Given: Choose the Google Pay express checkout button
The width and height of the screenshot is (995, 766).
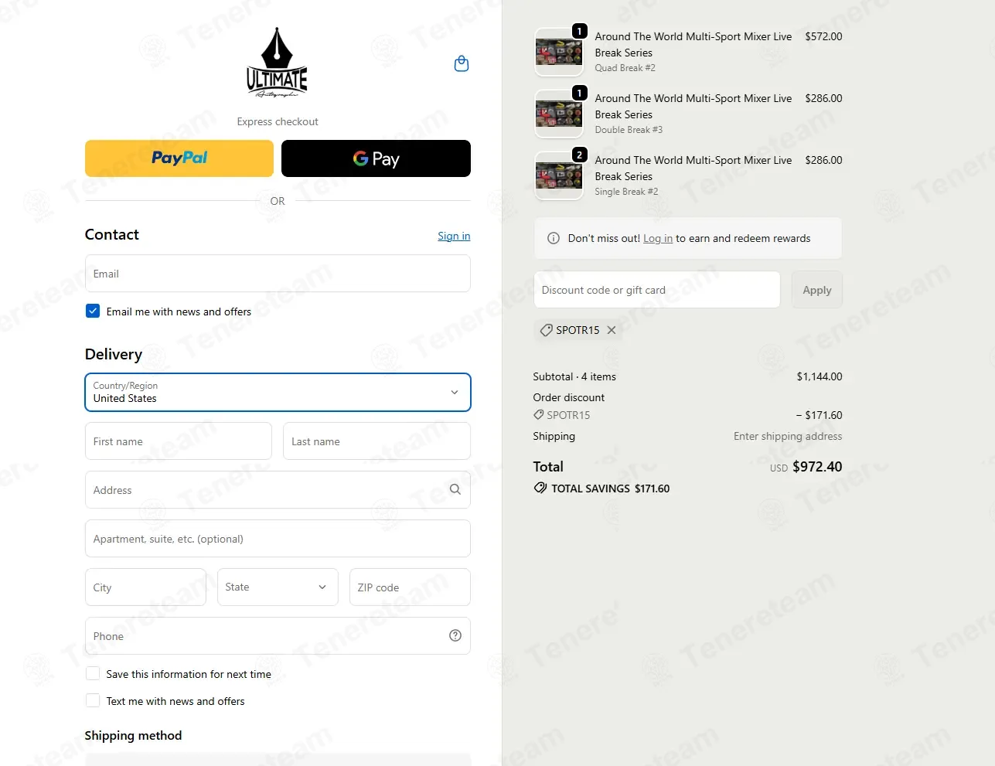Looking at the screenshot, I should click(376, 158).
